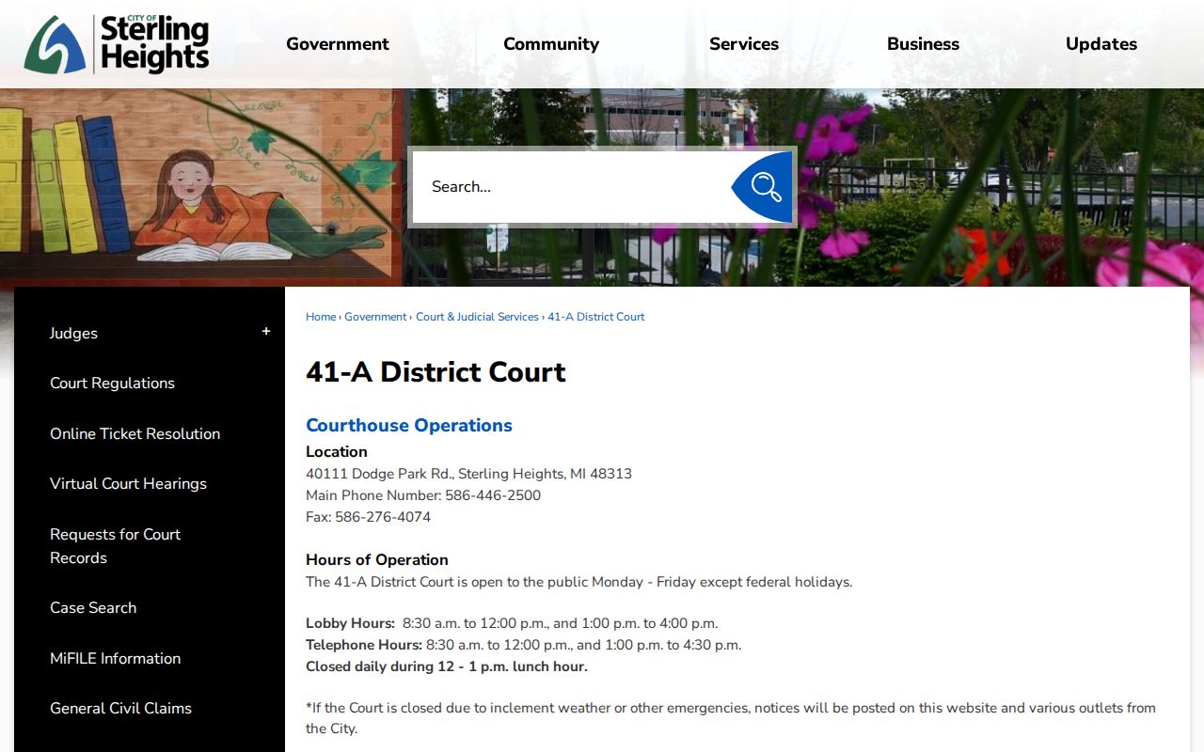This screenshot has width=1204, height=752.
Task: Click the Courthouse Operations heading
Action: point(409,426)
